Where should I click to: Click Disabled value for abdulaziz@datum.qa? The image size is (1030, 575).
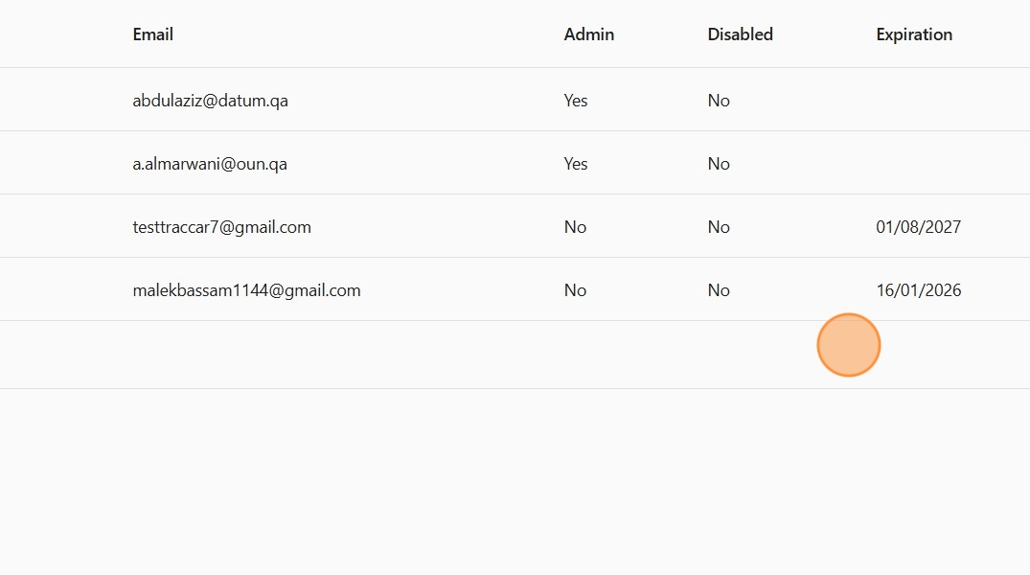pos(719,101)
